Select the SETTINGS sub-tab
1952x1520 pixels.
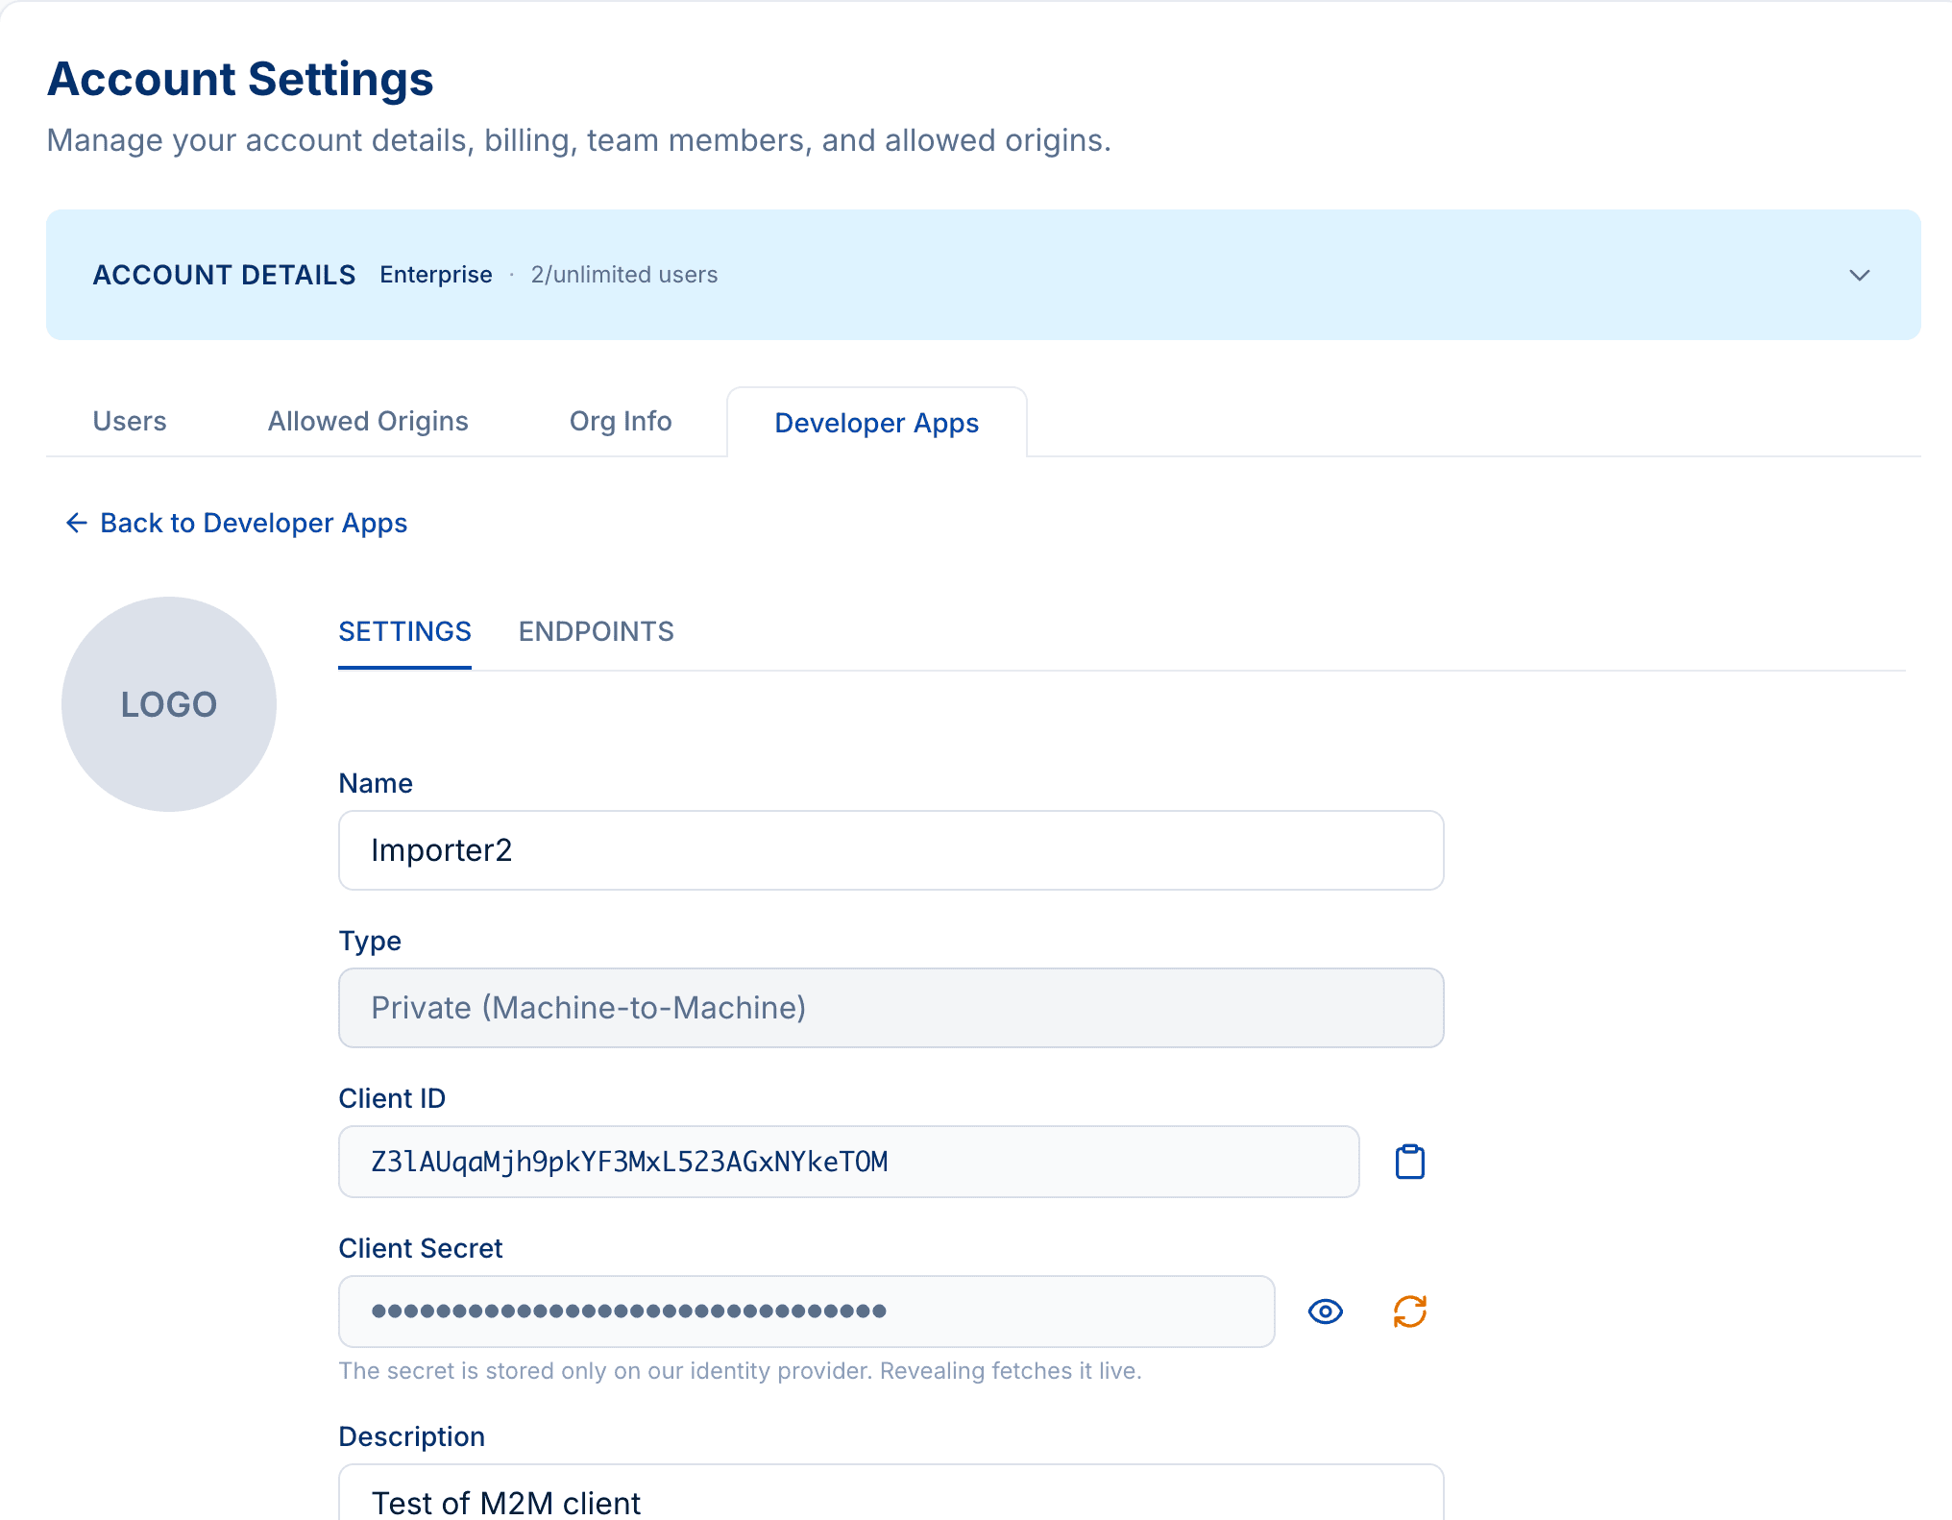[x=404, y=631]
